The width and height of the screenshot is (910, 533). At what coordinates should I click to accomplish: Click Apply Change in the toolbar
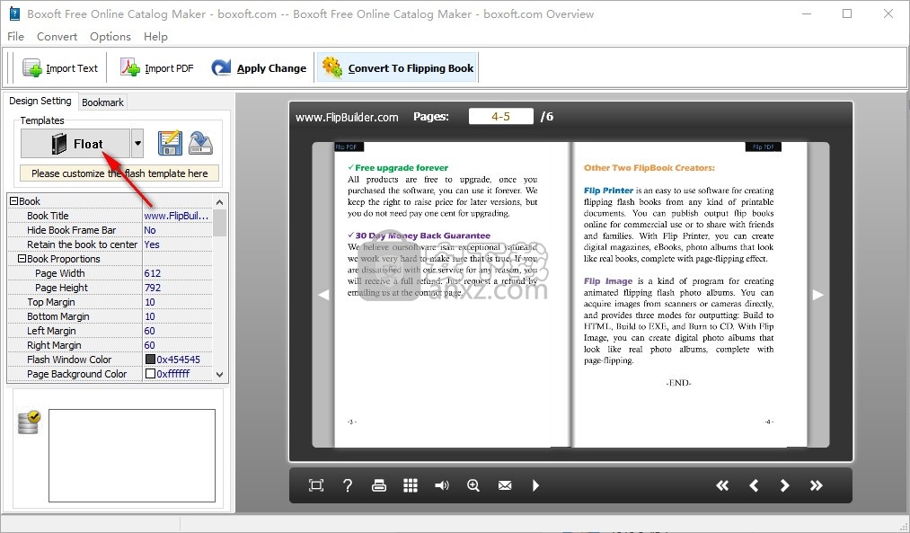[258, 68]
